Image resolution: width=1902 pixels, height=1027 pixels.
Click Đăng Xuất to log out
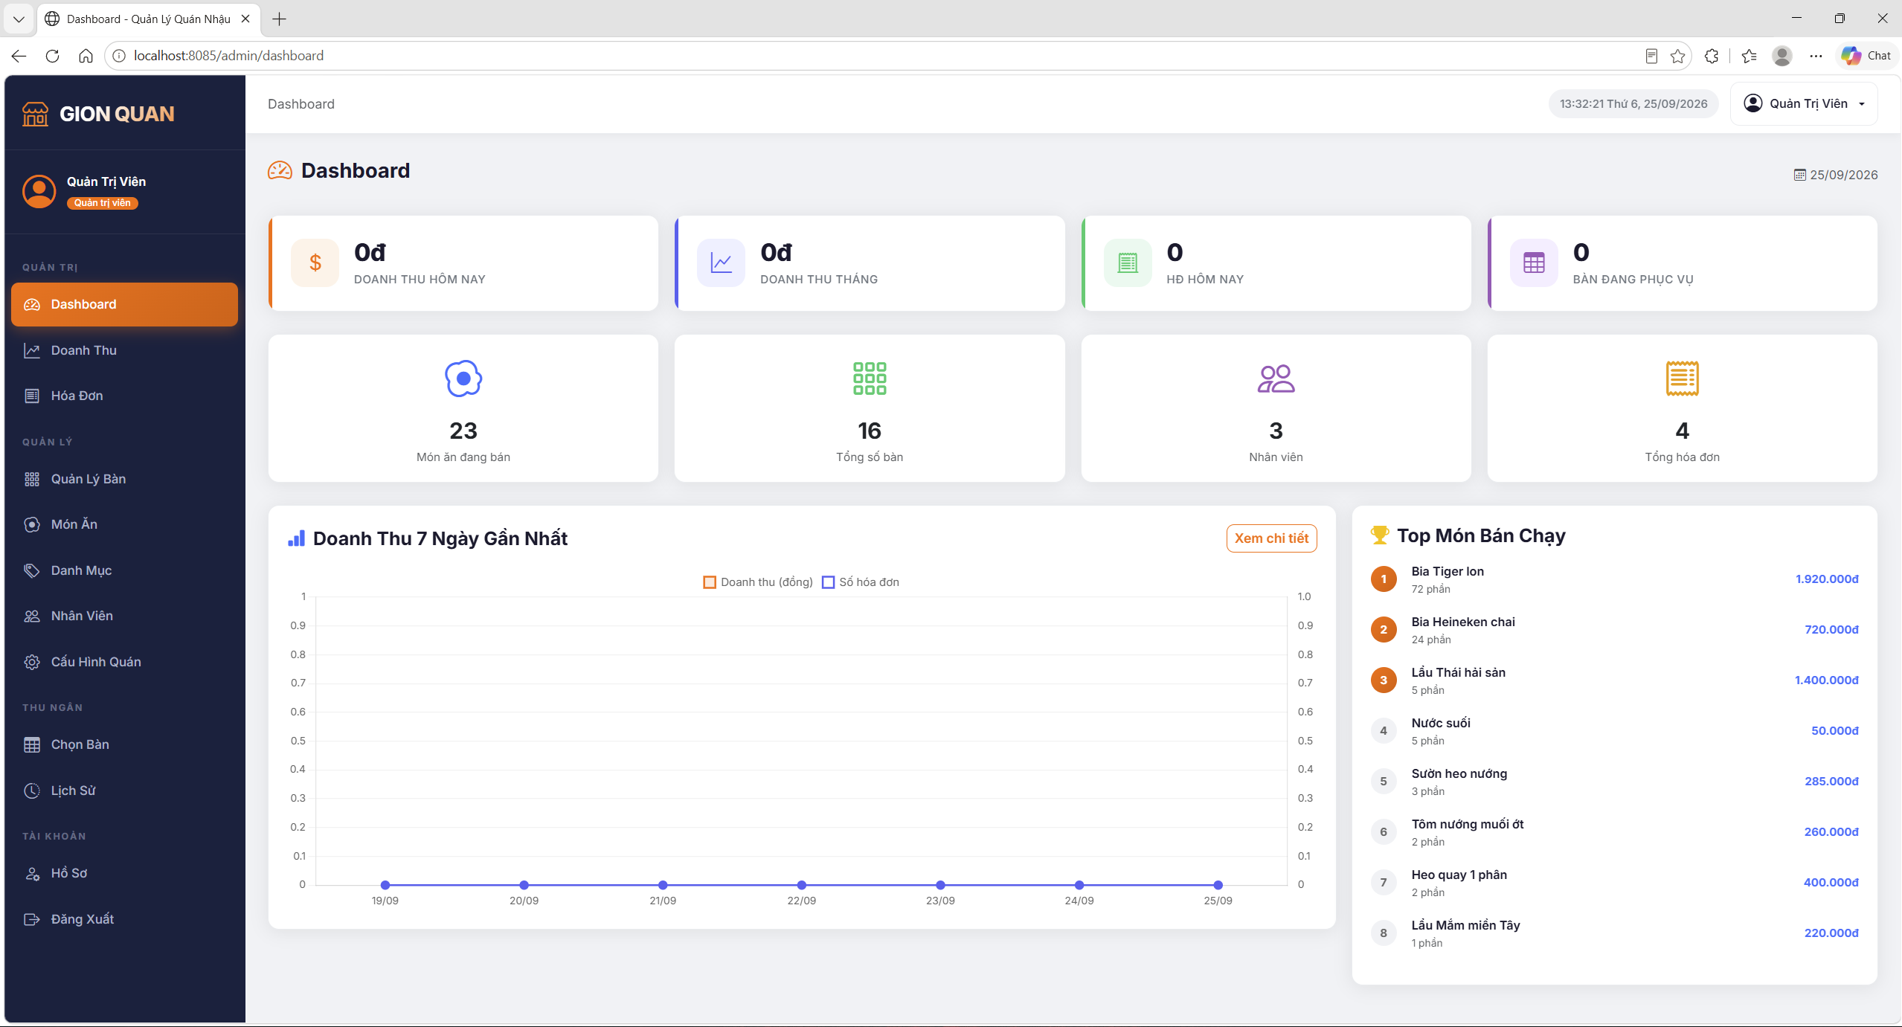click(124, 919)
